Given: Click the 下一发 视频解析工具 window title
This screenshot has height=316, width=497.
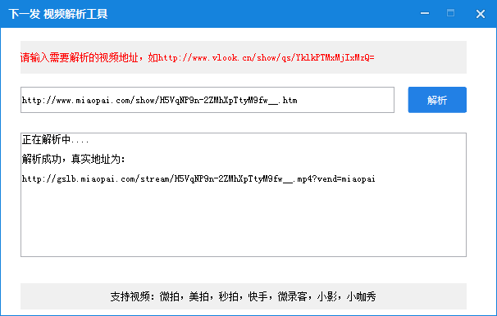Looking at the screenshot, I should (x=58, y=14).
